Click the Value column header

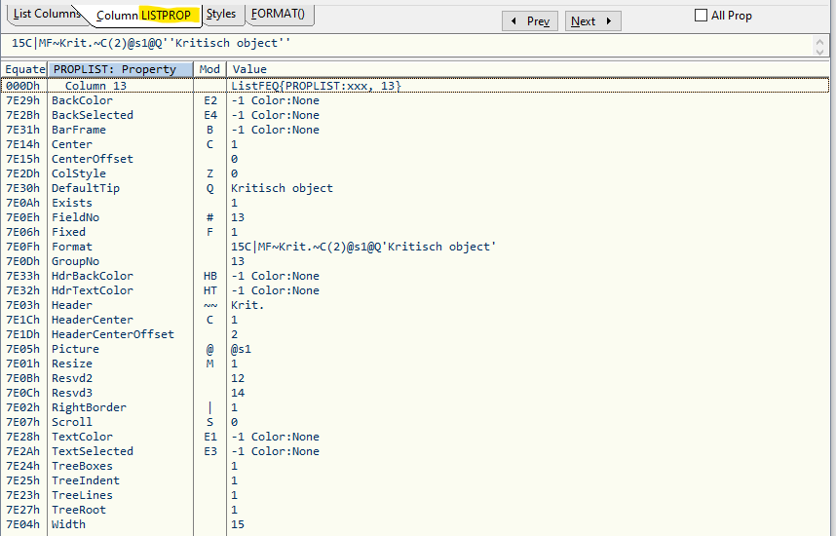pyautogui.click(x=526, y=69)
